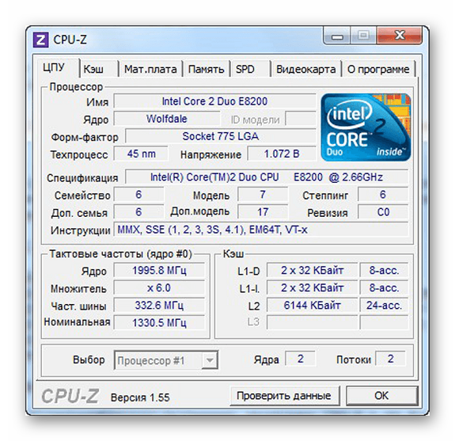455x441 pixels.
Task: Select the SPD tab
Action: (x=250, y=69)
